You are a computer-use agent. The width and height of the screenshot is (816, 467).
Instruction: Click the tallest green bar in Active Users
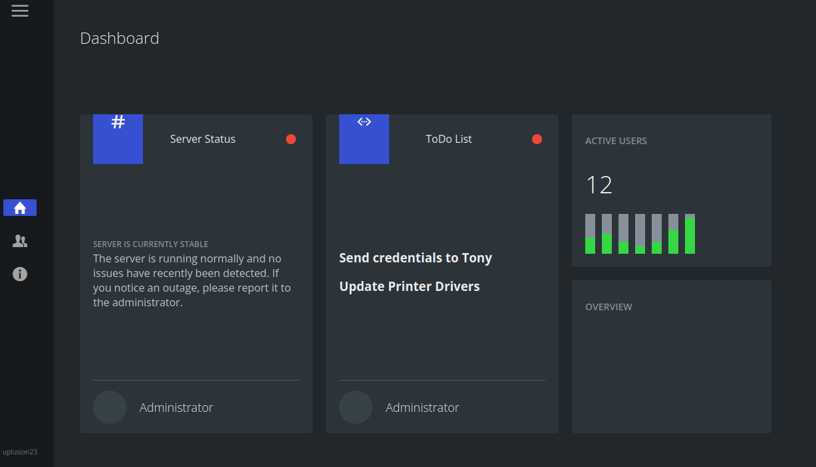(x=690, y=235)
